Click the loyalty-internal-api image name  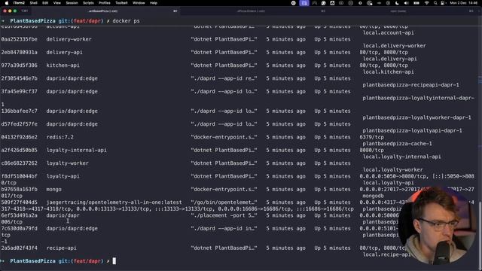pos(77,151)
